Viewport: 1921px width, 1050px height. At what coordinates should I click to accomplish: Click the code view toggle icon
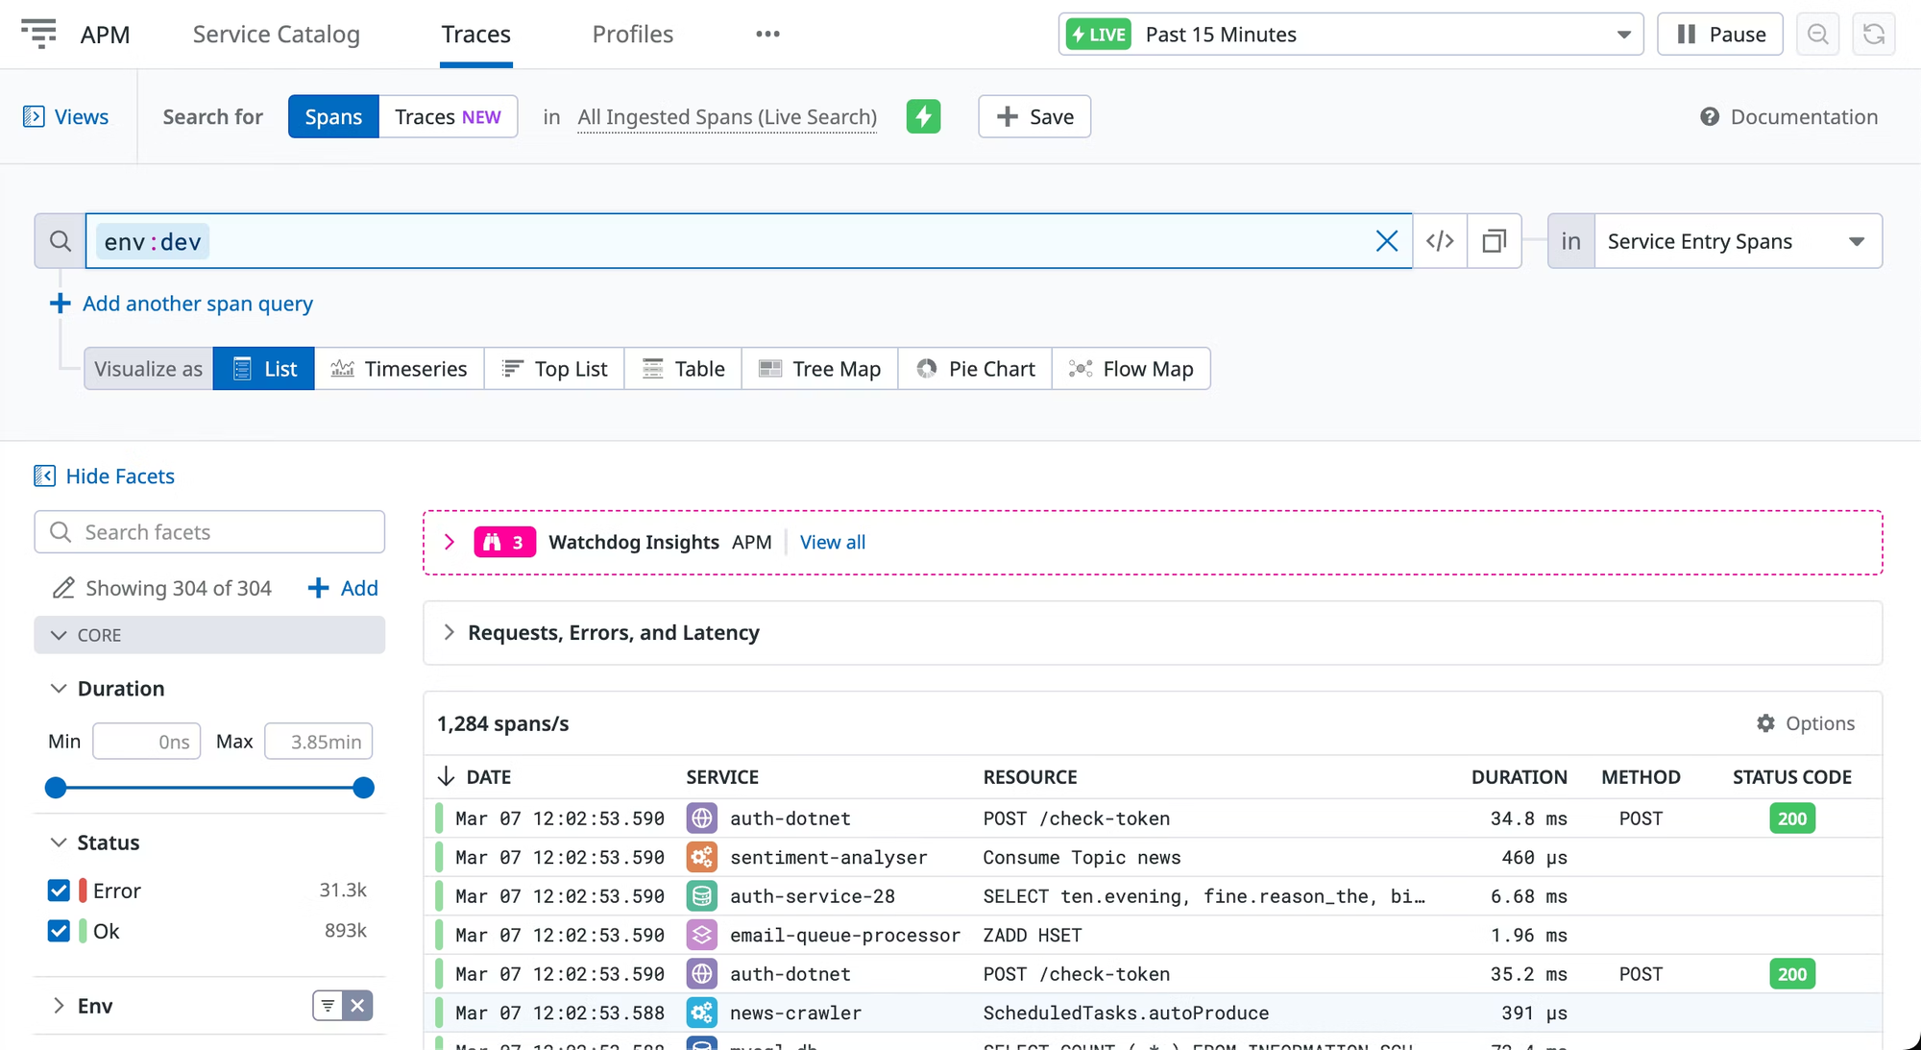pos(1440,240)
